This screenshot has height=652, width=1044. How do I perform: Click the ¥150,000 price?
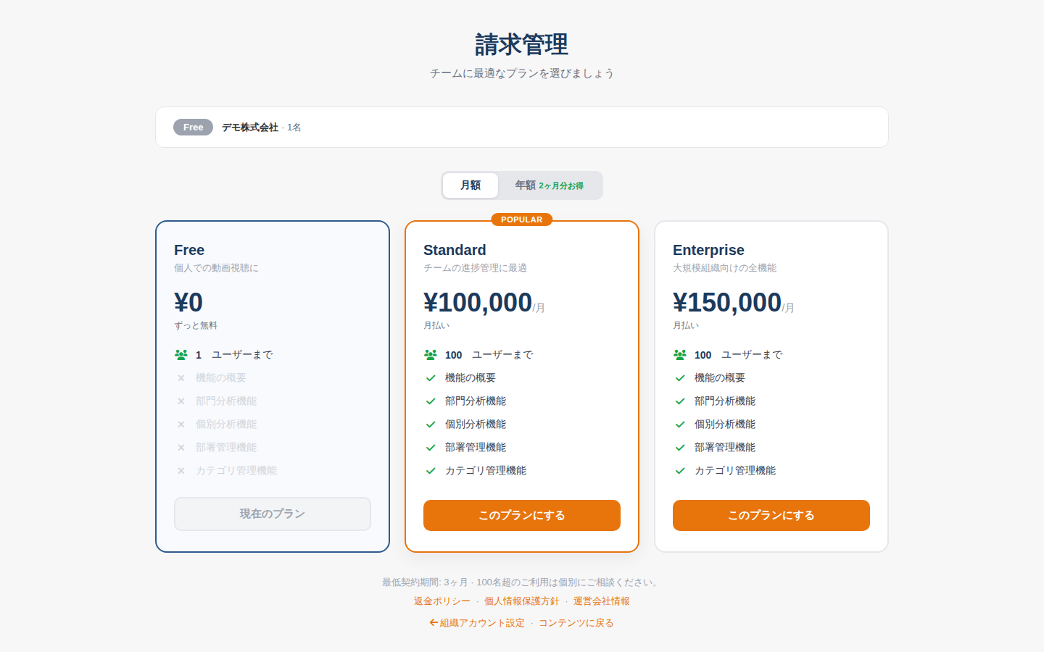tap(727, 302)
